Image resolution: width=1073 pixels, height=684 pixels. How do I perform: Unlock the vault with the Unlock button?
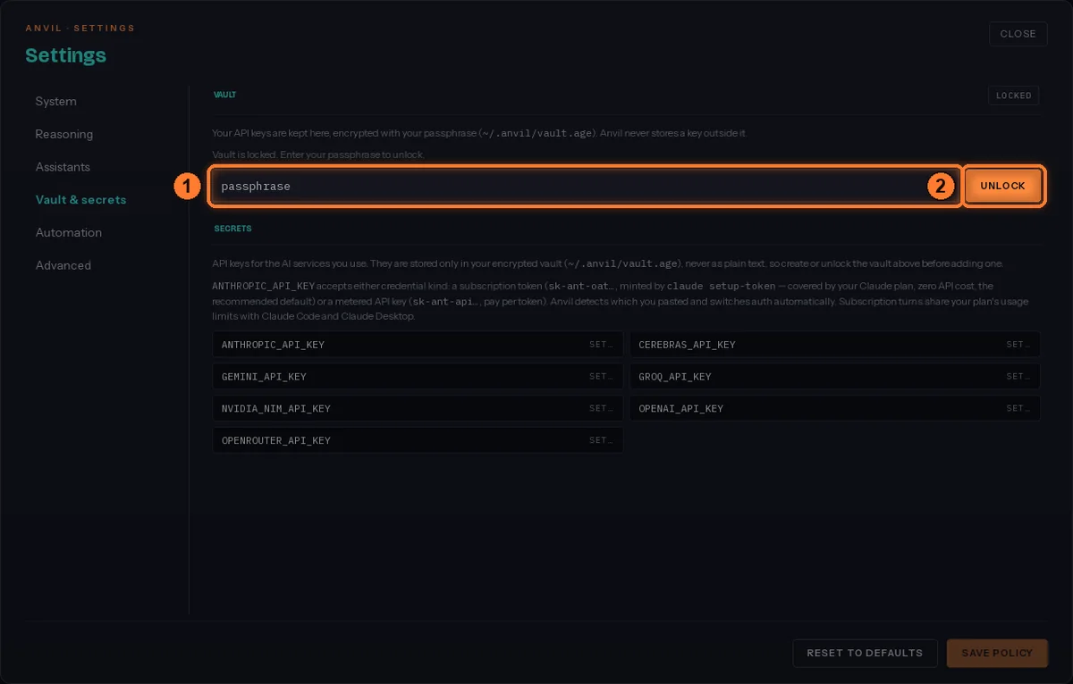1003,187
